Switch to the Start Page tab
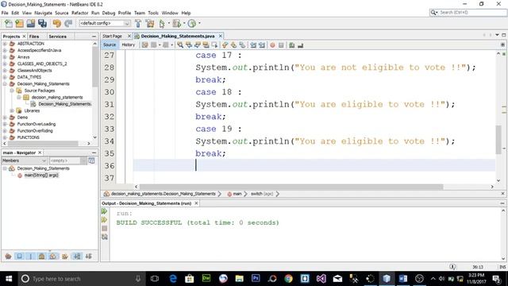This screenshot has height=286, width=508. (x=113, y=36)
